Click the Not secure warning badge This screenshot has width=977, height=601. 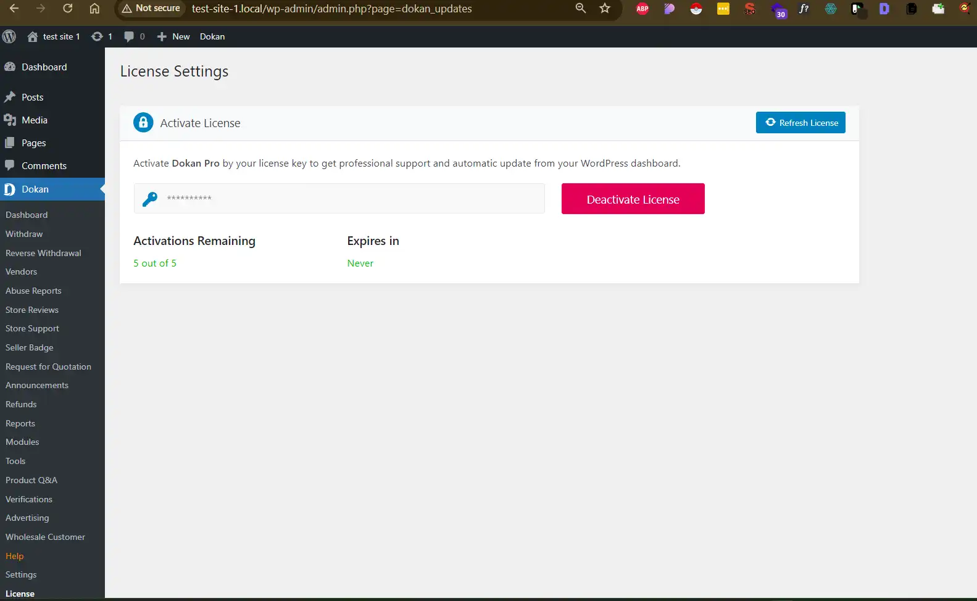point(151,9)
